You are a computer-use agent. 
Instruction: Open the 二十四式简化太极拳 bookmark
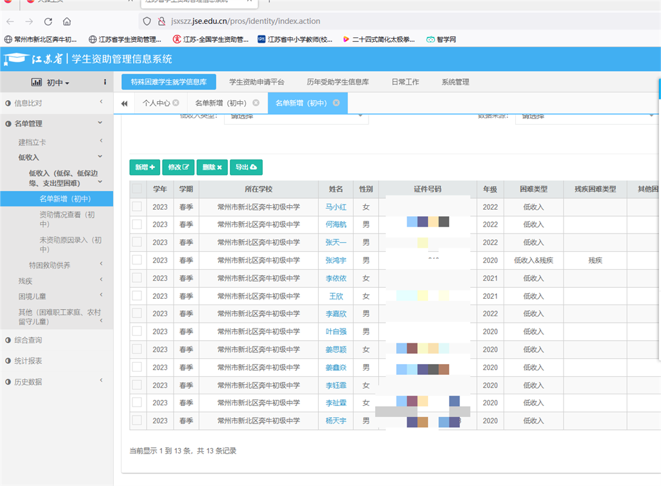378,39
